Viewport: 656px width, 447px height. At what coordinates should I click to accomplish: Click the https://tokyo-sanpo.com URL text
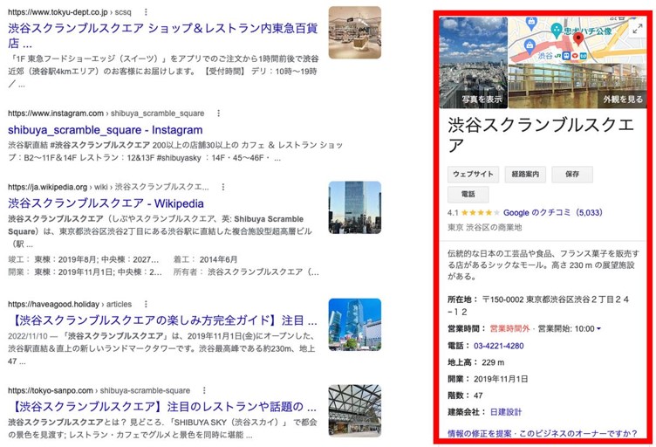[x=51, y=390]
